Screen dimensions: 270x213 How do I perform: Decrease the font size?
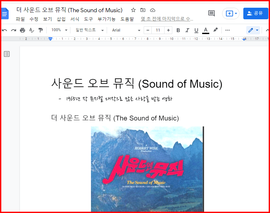point(148,30)
